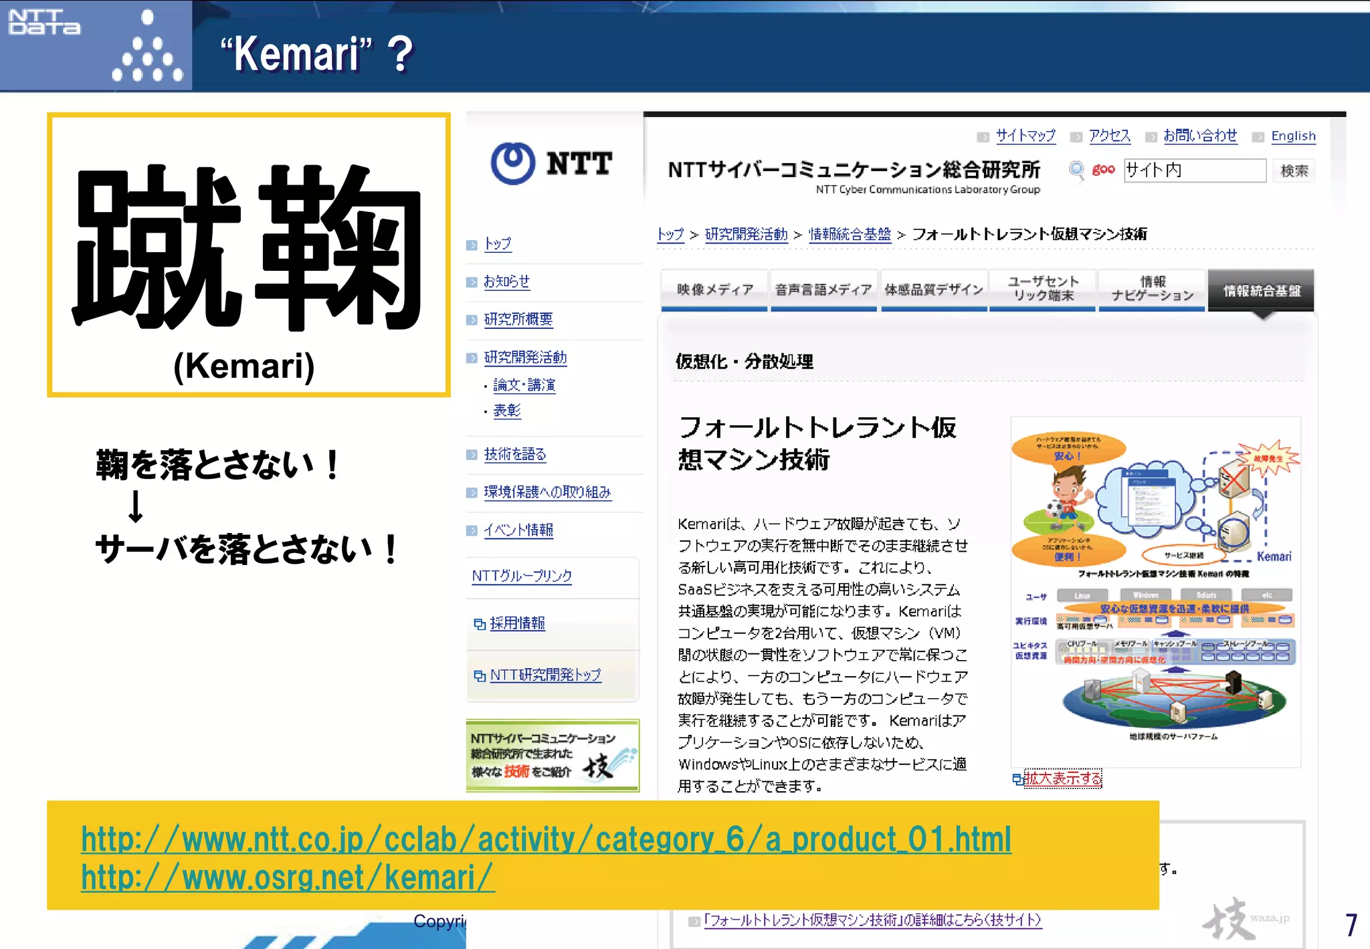Screen dimensions: 1370x949
Task: Click トップ in the breadcrumb
Action: 670,234
